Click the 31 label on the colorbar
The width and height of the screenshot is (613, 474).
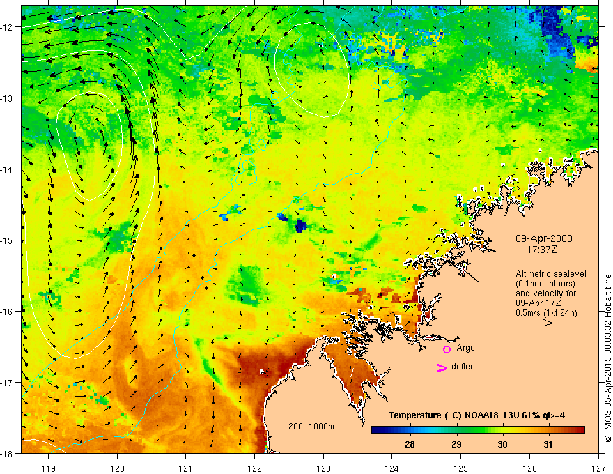click(548, 444)
